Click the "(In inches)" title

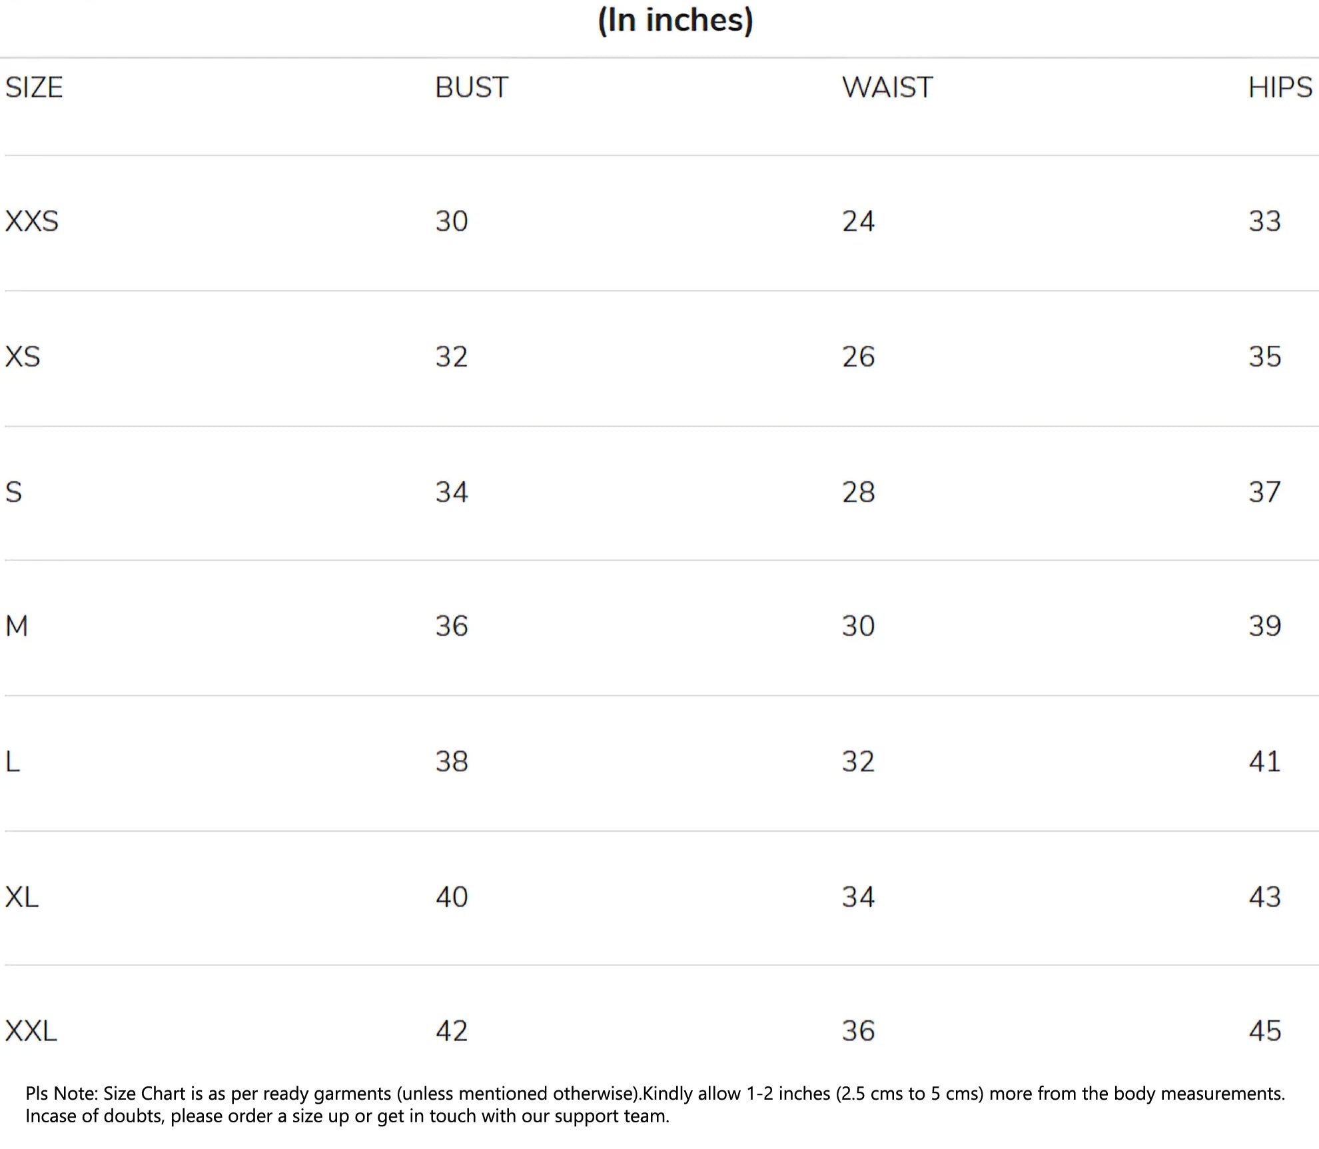pyautogui.click(x=675, y=20)
